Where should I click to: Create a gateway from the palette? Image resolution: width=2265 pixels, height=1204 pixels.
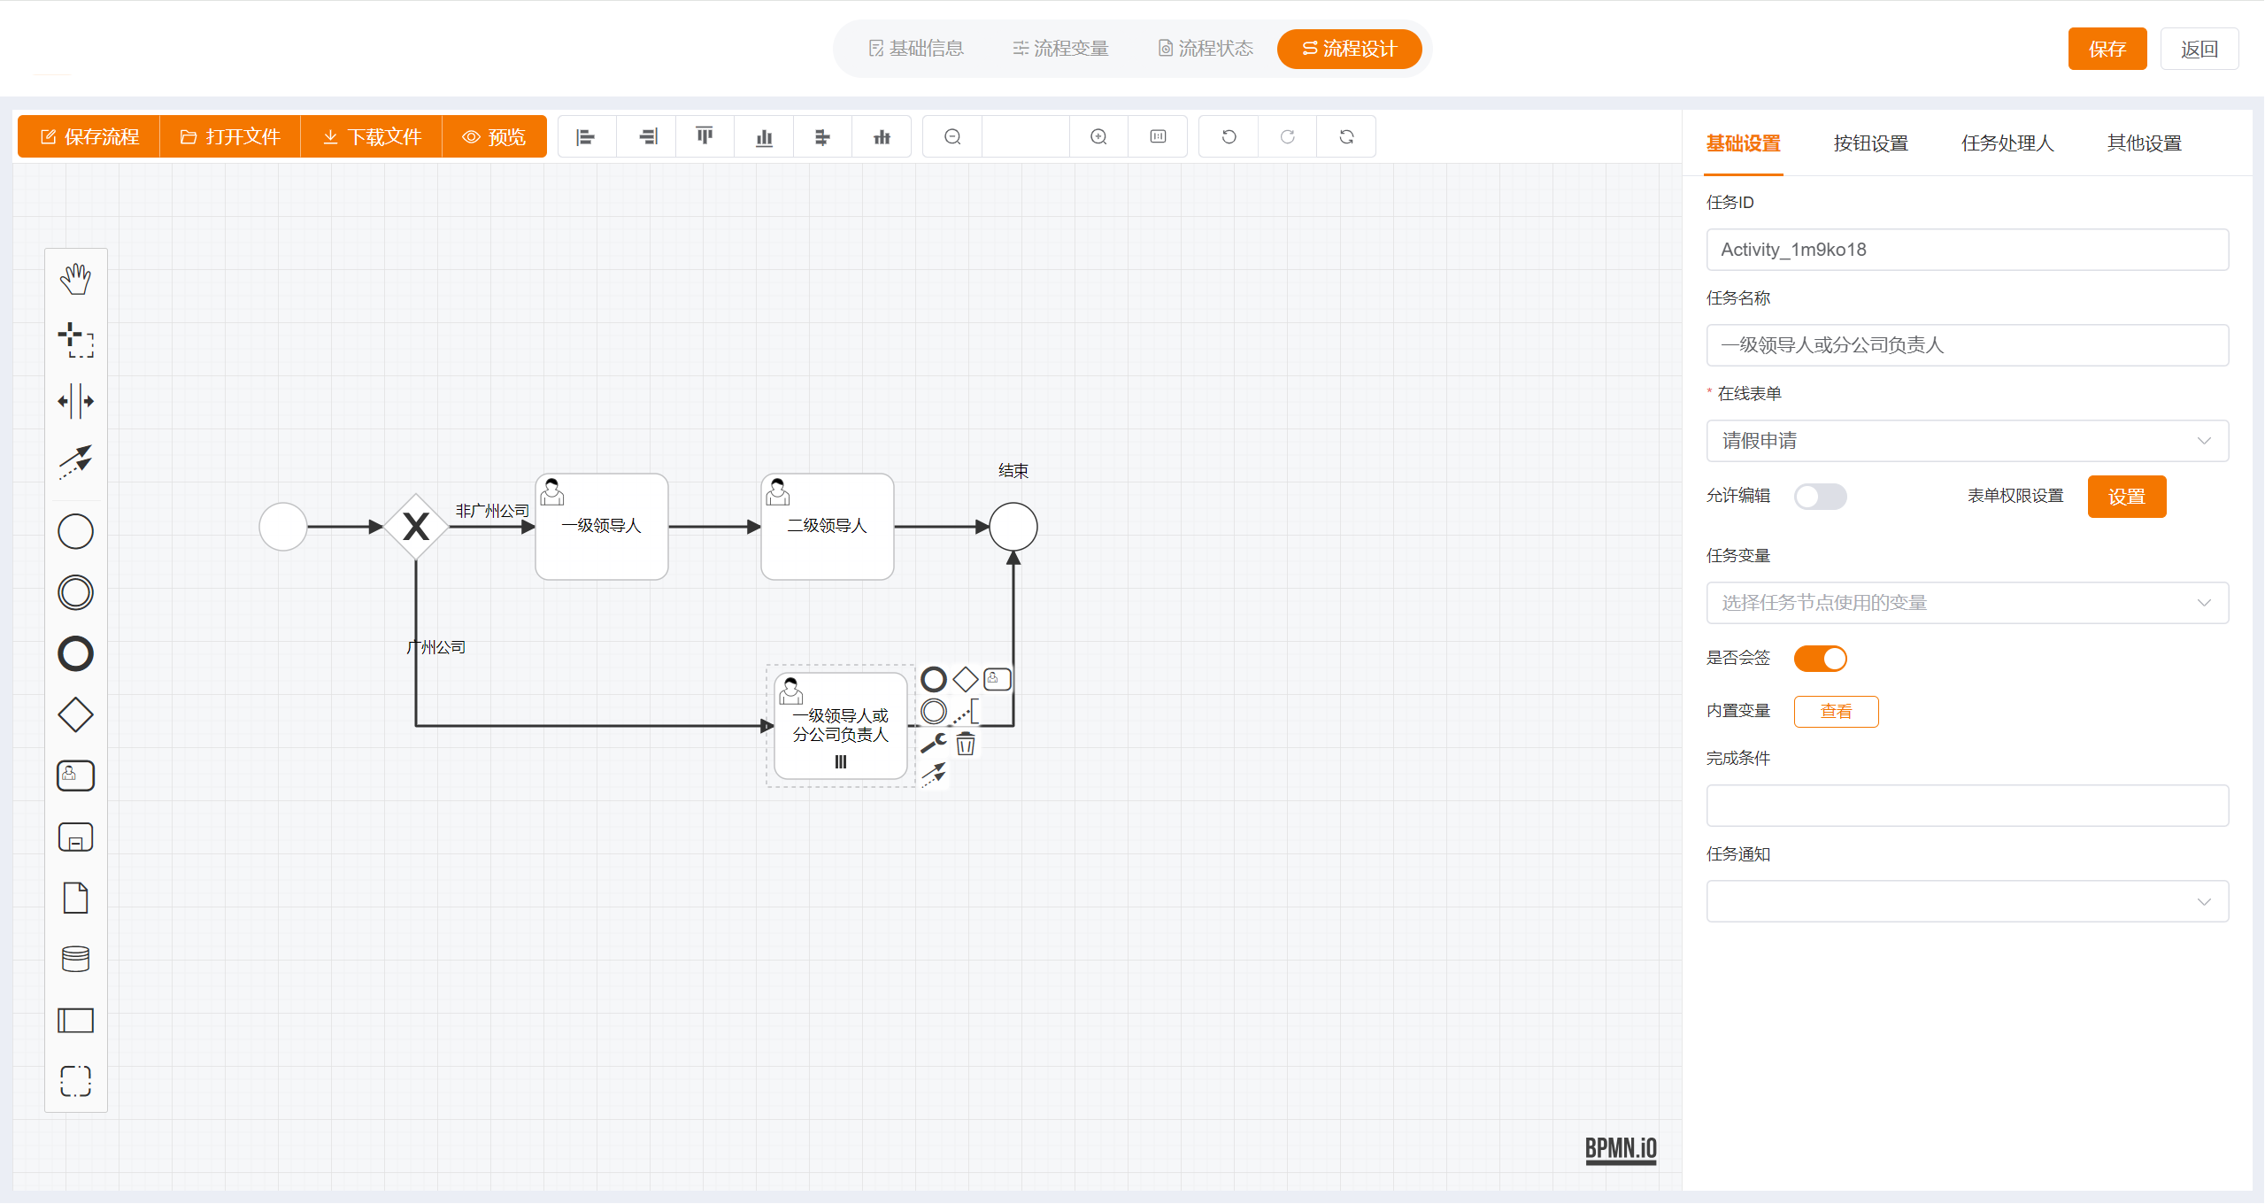75,714
